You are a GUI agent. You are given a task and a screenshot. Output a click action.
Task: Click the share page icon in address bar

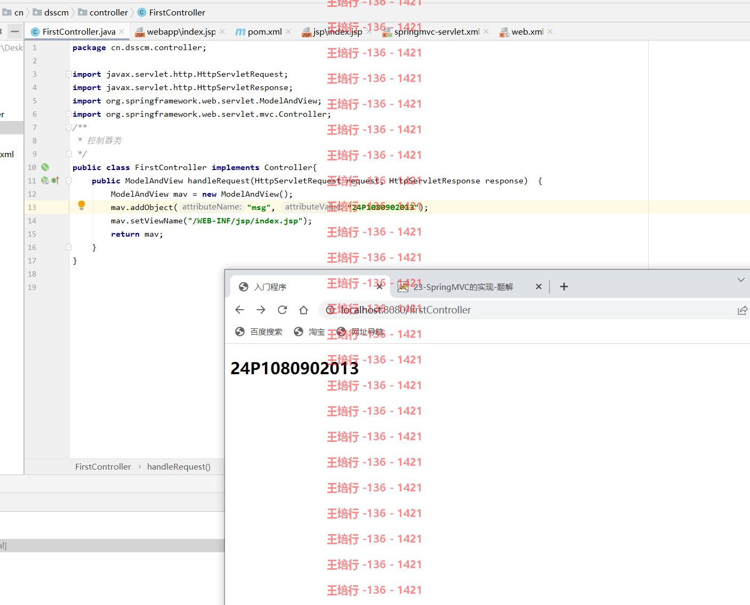point(742,310)
